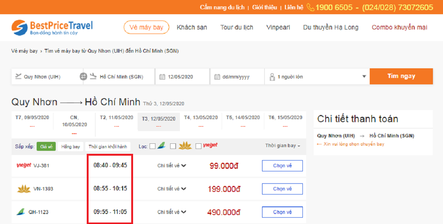Click the 199.000đ price
The width and height of the screenshot is (443, 224).
[224, 189]
